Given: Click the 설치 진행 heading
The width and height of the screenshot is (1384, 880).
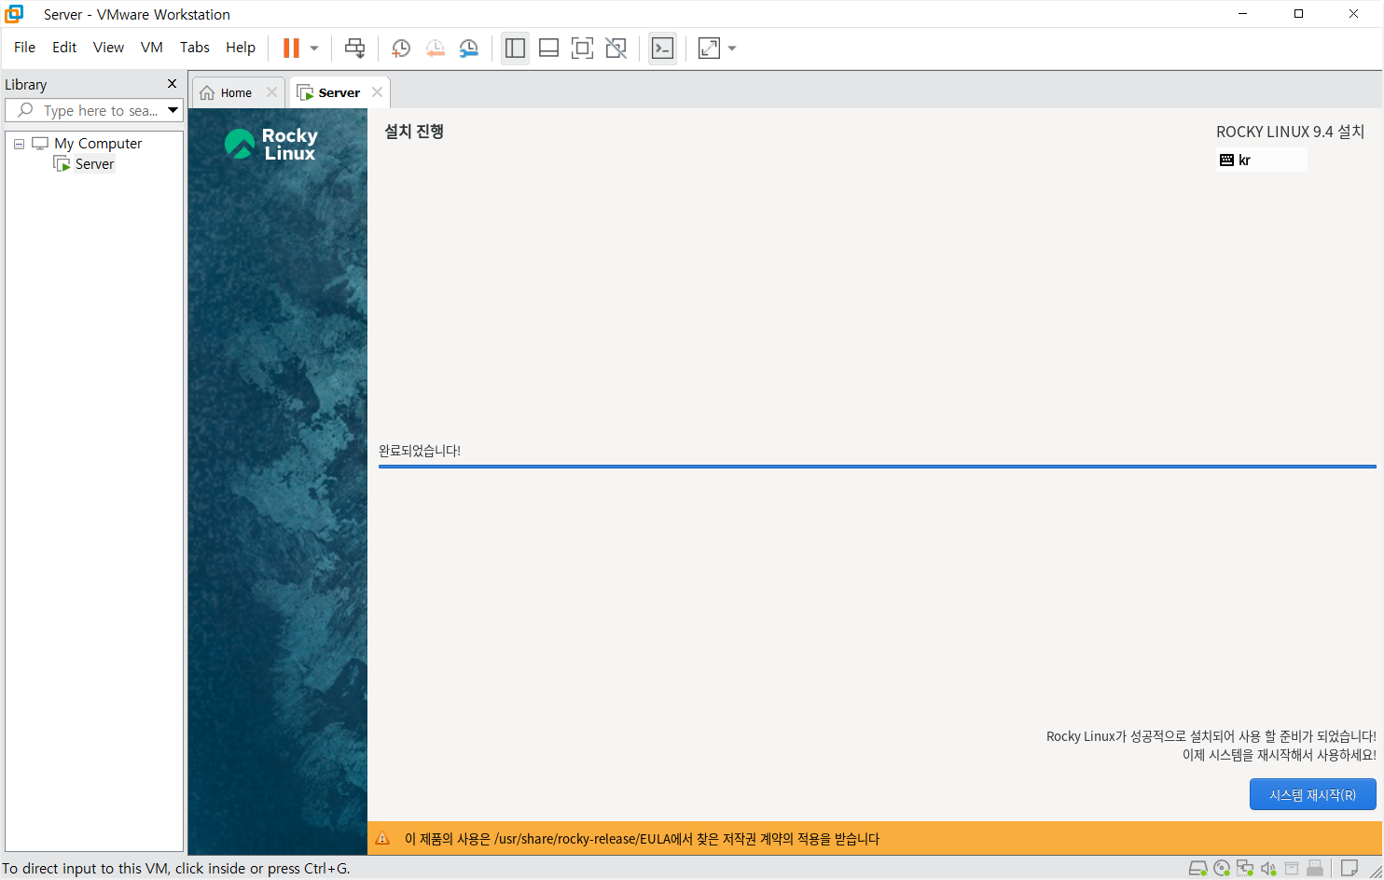Looking at the screenshot, I should tap(414, 132).
